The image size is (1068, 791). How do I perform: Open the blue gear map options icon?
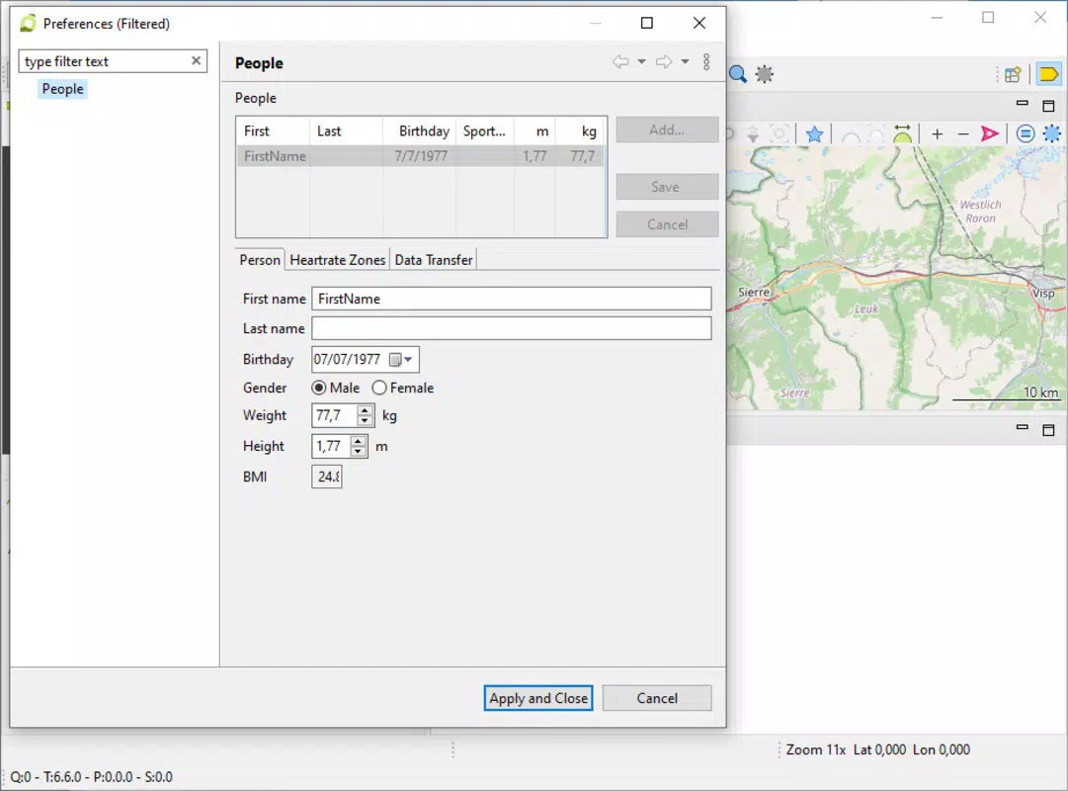(1051, 133)
